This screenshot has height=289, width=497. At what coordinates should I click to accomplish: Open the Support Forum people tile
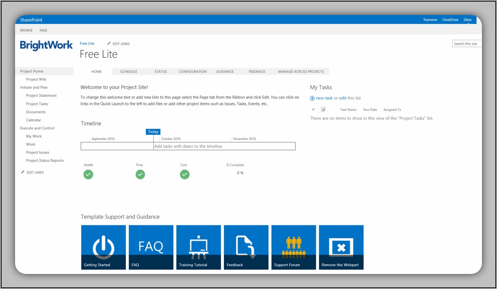pyautogui.click(x=294, y=247)
